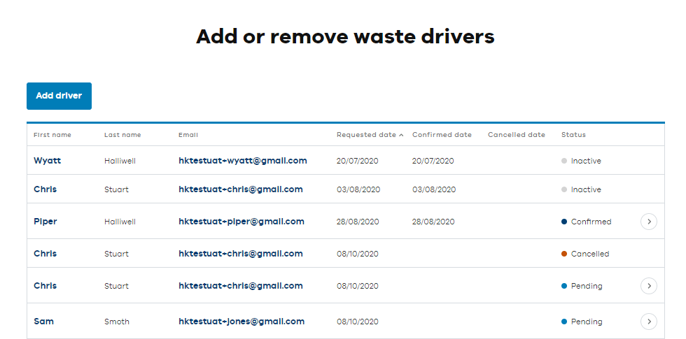Sort by Requested date column header

coord(366,135)
